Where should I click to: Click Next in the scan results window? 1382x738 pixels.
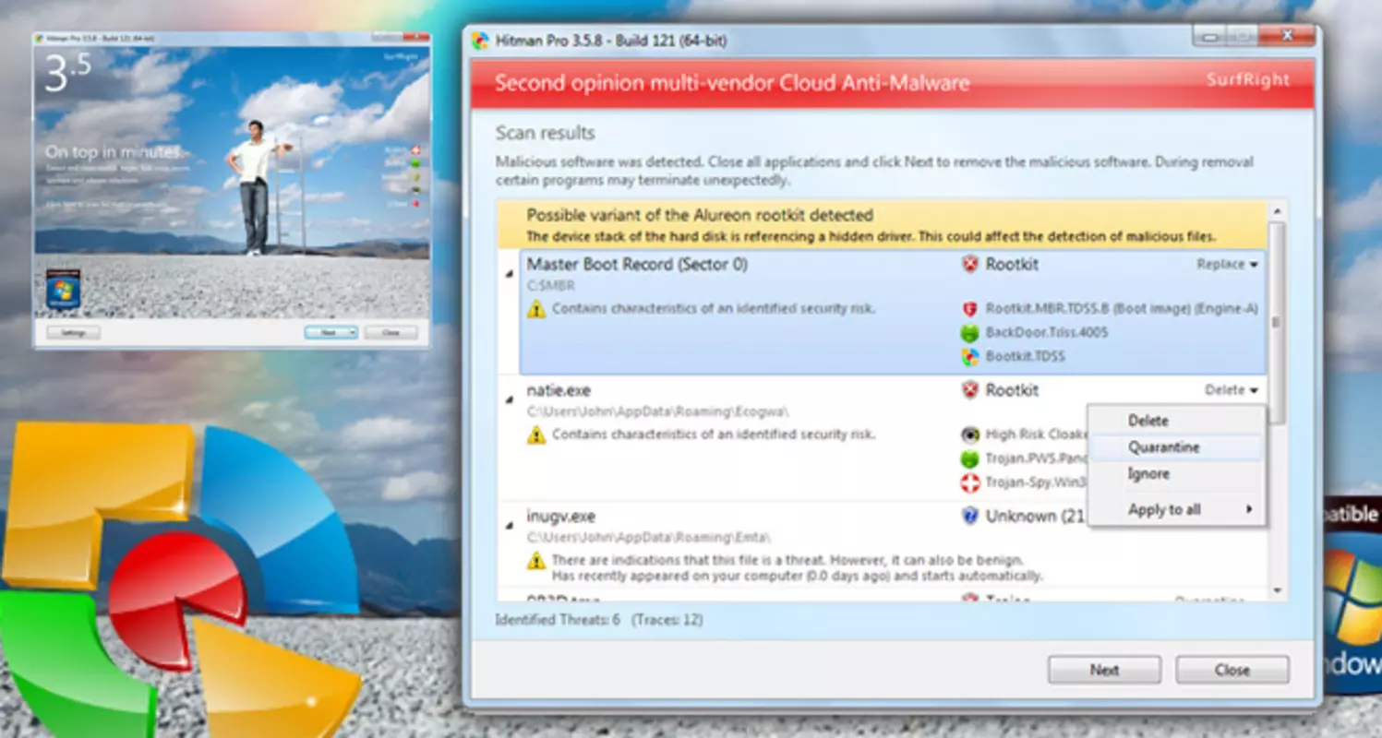[x=1104, y=671]
